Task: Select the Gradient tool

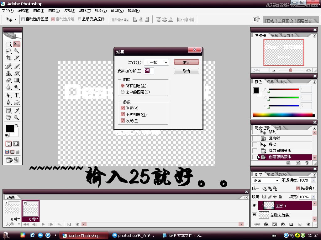Action: coord(17,80)
